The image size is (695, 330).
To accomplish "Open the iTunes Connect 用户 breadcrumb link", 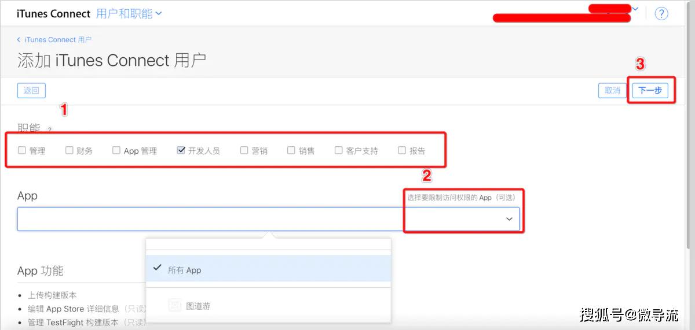I will [x=58, y=39].
